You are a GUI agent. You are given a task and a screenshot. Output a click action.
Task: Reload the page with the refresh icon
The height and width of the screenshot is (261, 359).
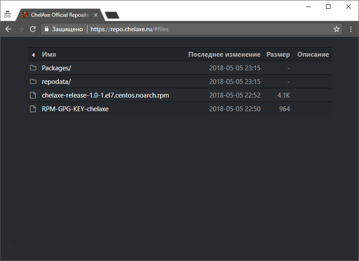(33, 29)
